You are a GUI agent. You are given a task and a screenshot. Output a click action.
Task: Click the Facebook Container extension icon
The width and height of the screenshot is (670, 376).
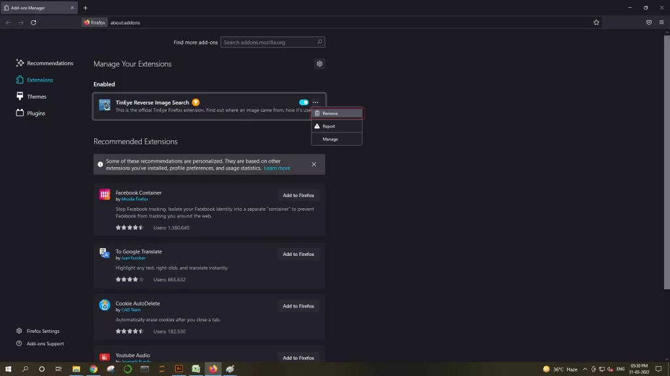coord(105,195)
